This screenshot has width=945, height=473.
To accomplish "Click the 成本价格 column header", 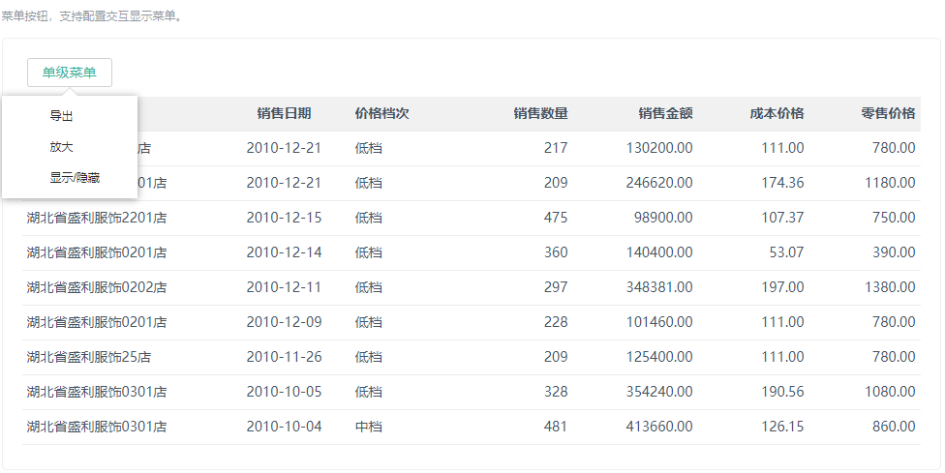I will pyautogui.click(x=777, y=113).
